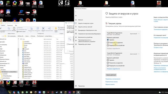Open Показать подробности link for the second threat
168x94 pixels.
(113, 69)
